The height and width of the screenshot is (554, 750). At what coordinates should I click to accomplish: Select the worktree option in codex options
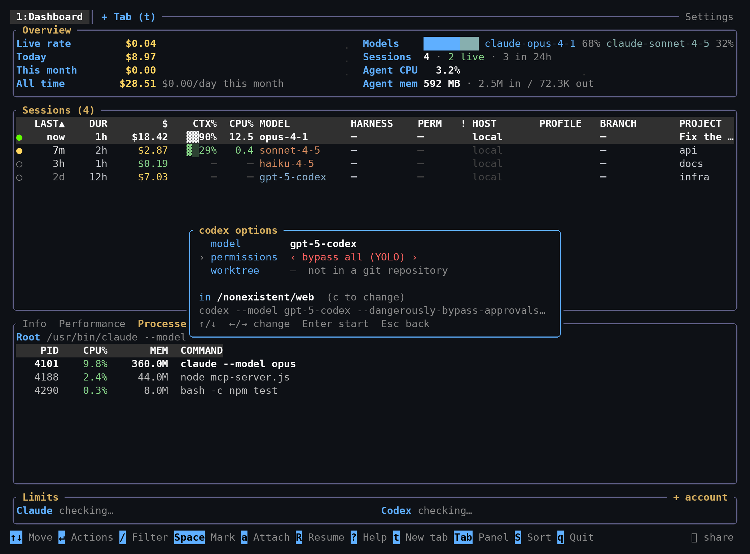(375, 271)
